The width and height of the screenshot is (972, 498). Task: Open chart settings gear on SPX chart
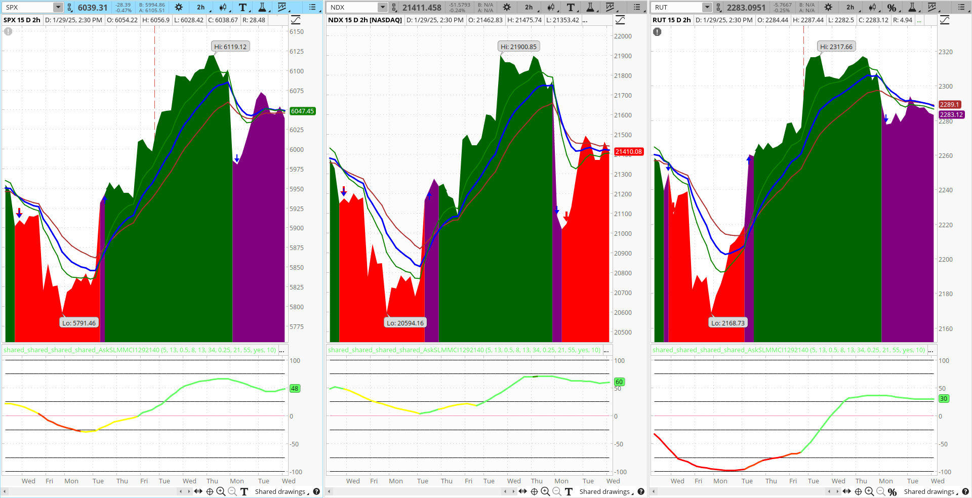click(x=178, y=7)
